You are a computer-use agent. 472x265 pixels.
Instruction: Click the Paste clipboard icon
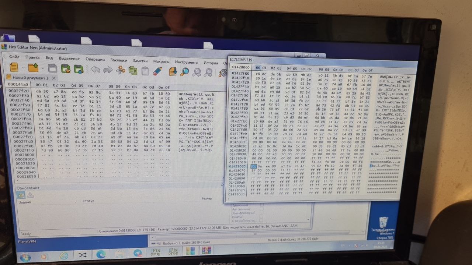pos(145,70)
